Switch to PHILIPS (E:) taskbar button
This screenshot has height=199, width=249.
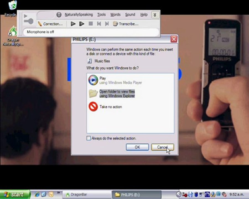pos(137,195)
